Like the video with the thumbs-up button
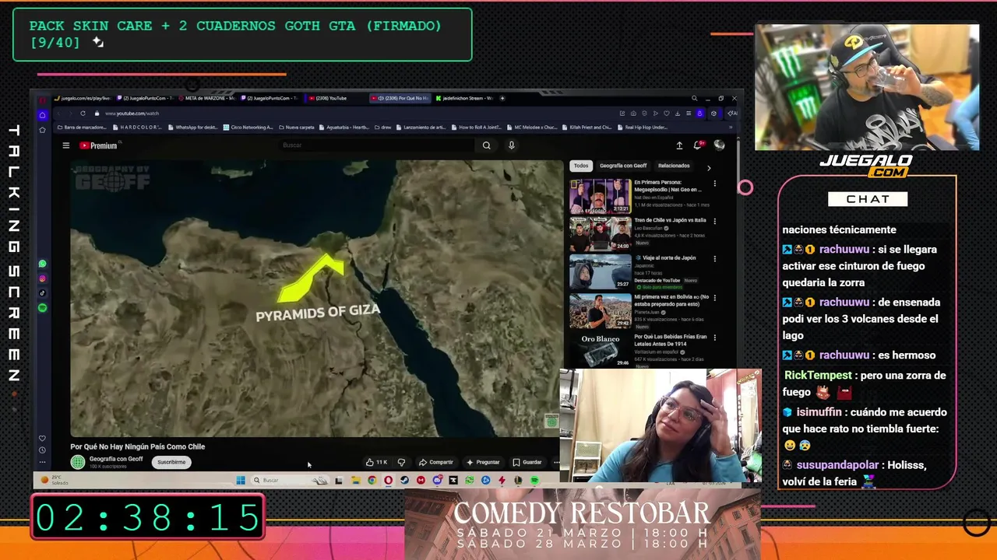 [x=376, y=462]
